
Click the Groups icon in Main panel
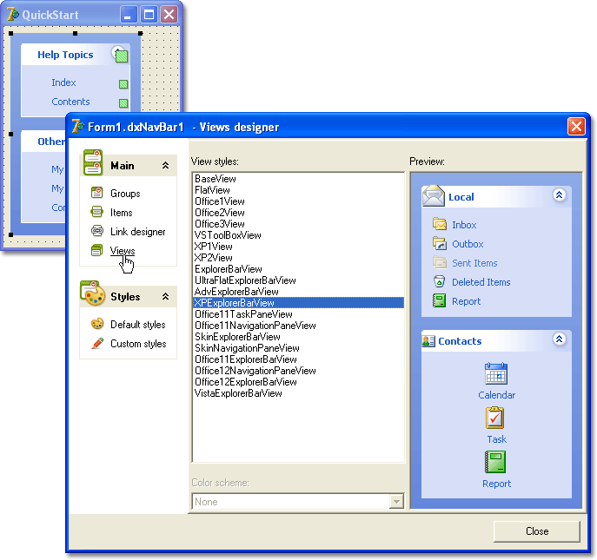pyautogui.click(x=97, y=194)
